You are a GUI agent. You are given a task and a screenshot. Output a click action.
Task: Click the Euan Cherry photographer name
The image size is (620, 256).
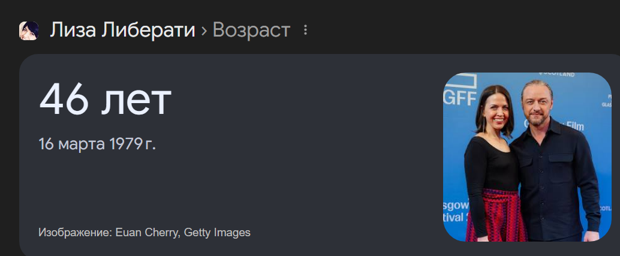(x=147, y=232)
